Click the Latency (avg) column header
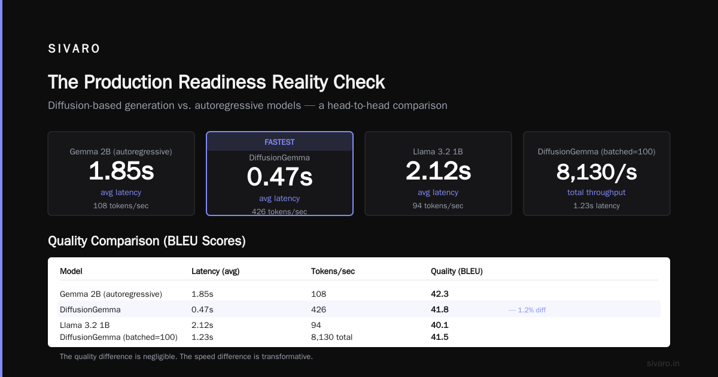Viewport: 718px width, 377px height. [x=215, y=271]
